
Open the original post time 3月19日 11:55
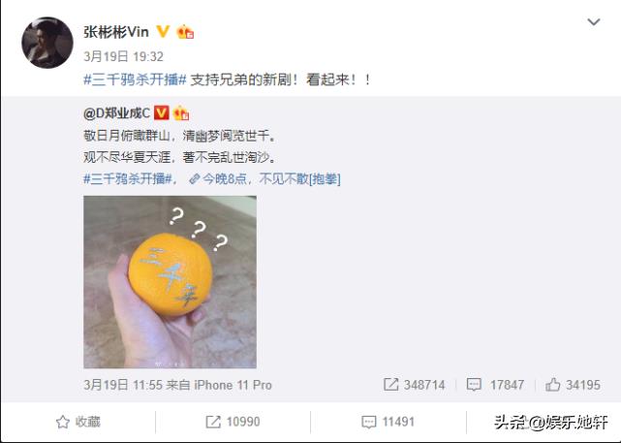[x=123, y=385]
